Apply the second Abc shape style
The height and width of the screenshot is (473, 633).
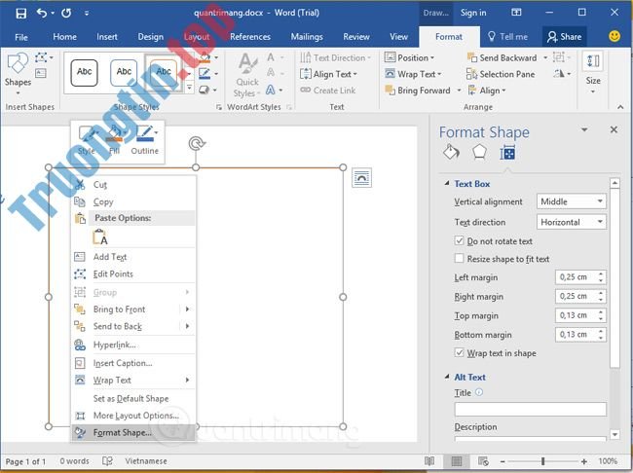tap(124, 73)
